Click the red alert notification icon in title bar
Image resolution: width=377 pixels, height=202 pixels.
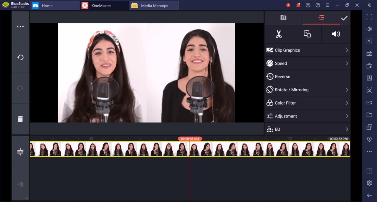point(288,5)
